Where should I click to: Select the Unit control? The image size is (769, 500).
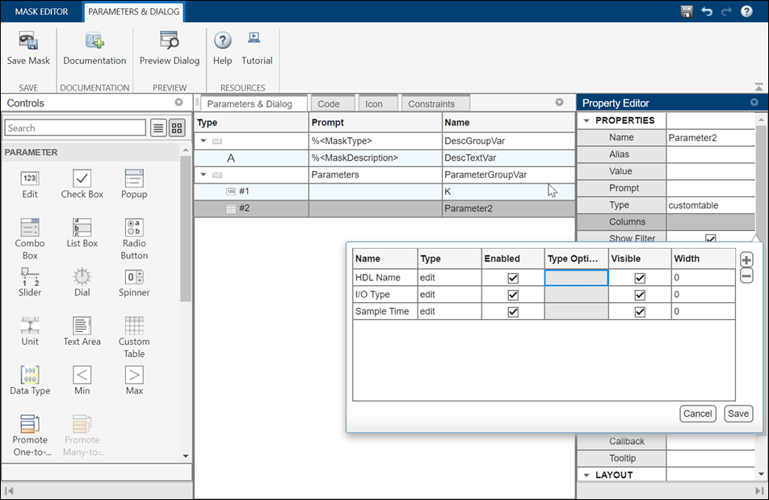[x=29, y=331]
